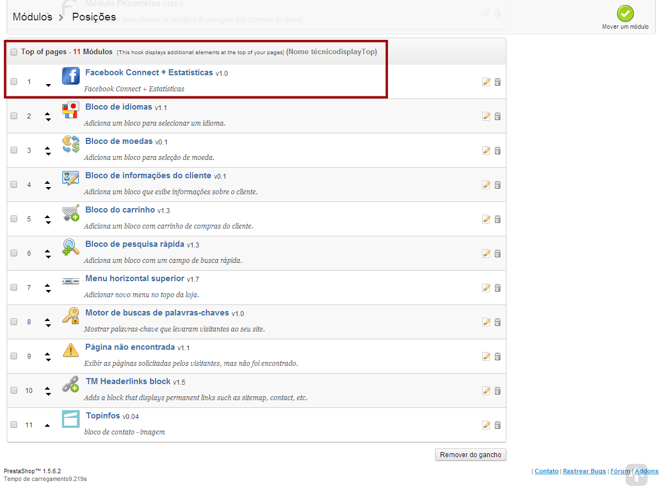
Task: Edit Motor de buscas de palavras-chaves
Action: point(487,322)
